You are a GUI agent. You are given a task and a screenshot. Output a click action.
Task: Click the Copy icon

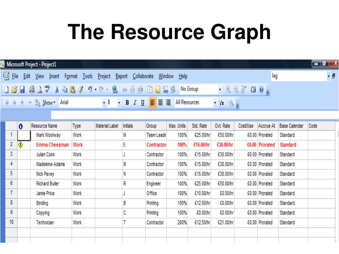click(65, 89)
